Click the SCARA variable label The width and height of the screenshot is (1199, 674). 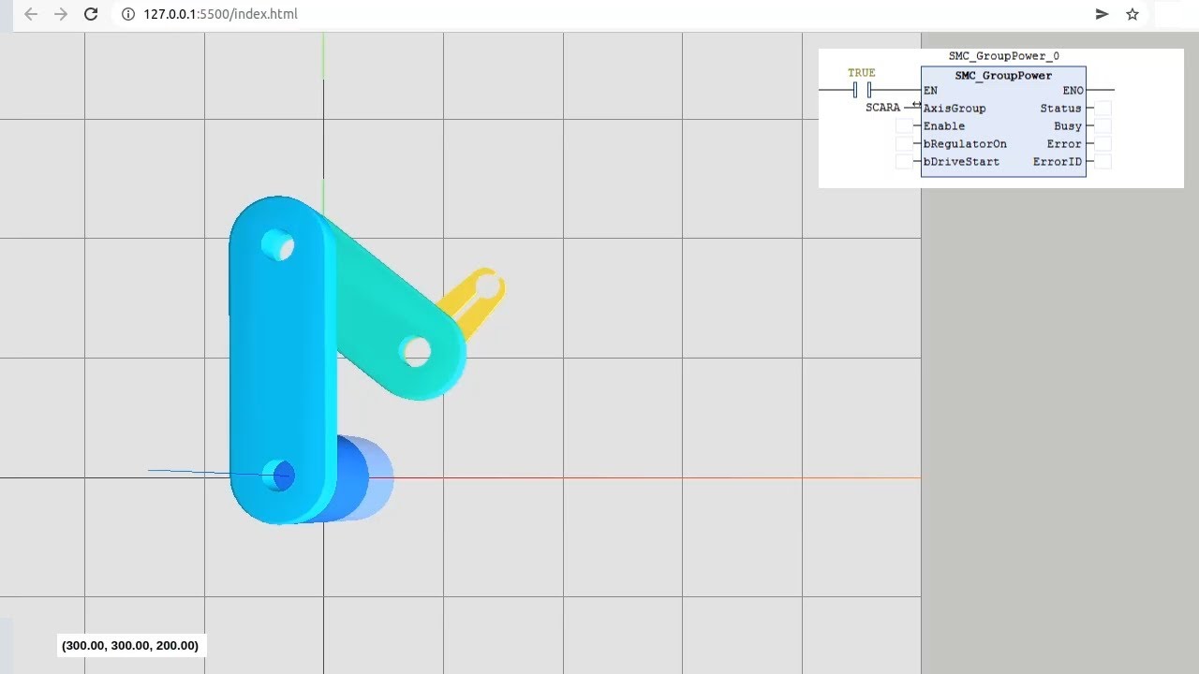(x=882, y=108)
